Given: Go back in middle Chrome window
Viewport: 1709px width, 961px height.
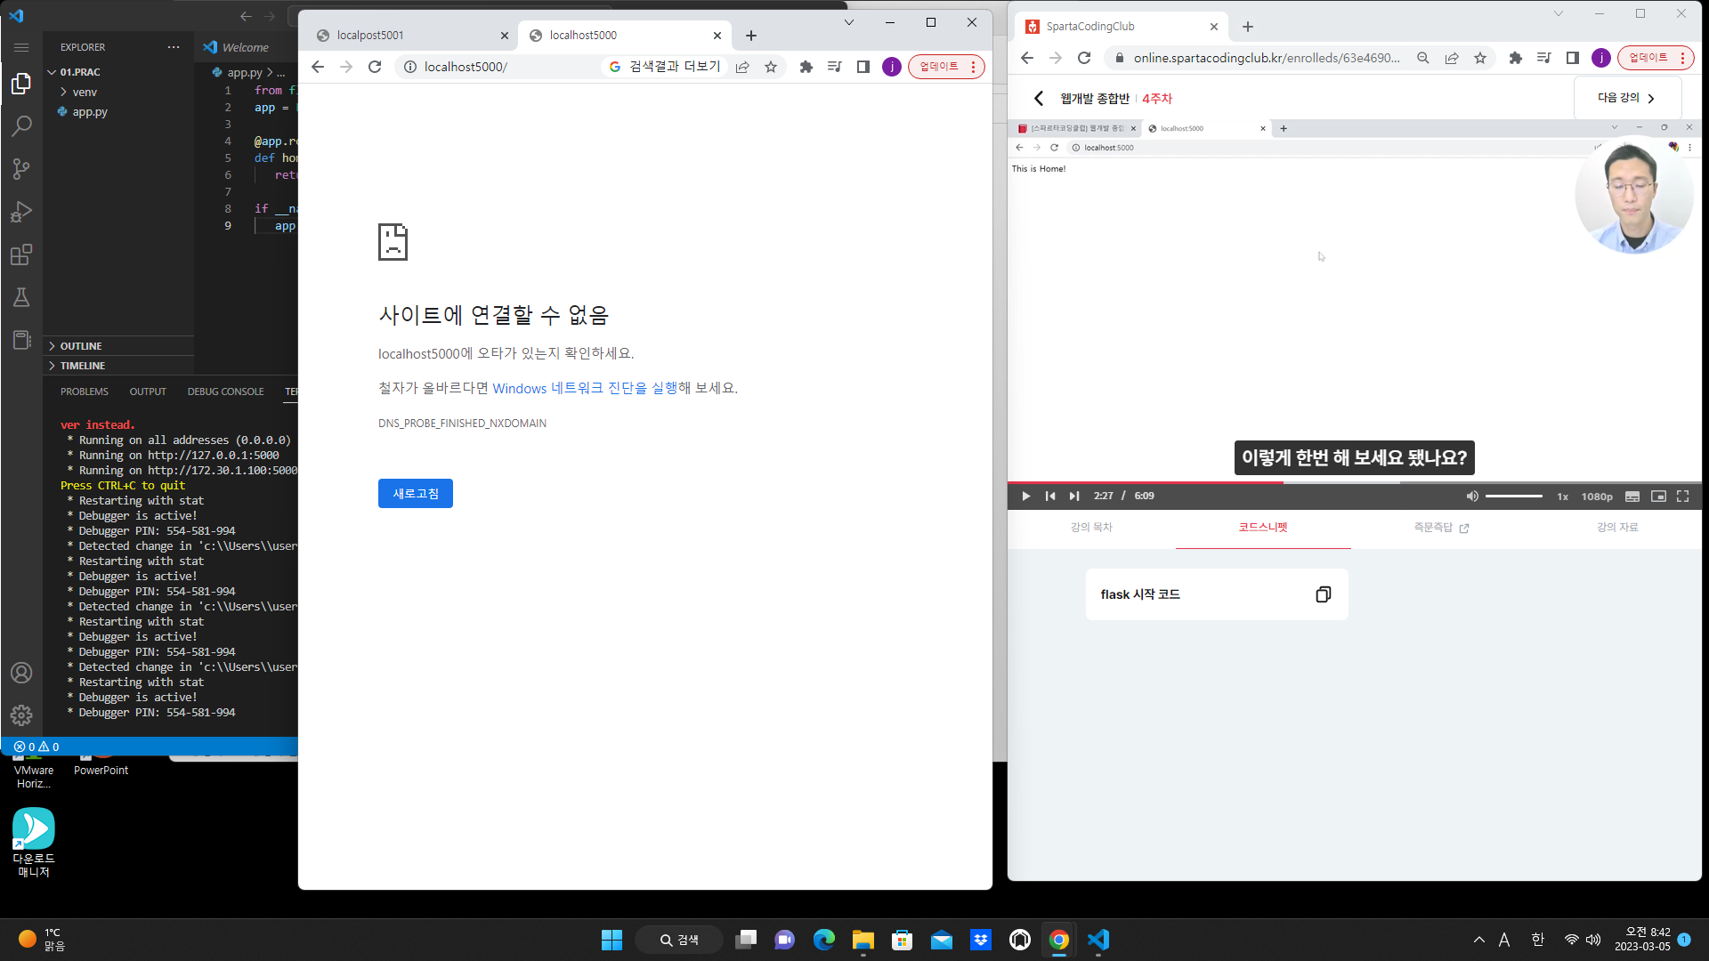Looking at the screenshot, I should [318, 67].
